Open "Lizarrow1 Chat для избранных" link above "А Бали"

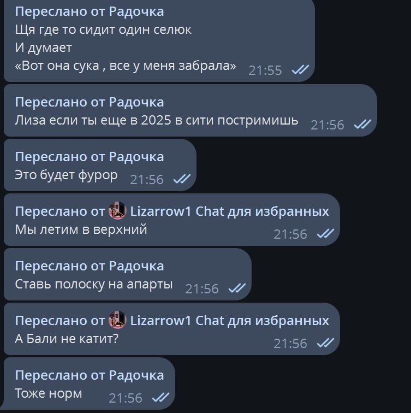pos(229,321)
